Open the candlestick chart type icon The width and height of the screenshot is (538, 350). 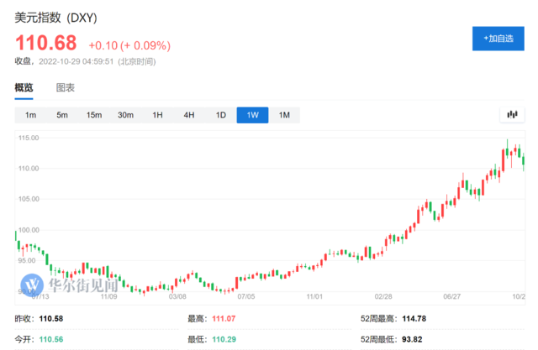511,114
